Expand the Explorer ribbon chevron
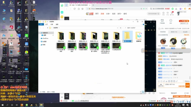The width and height of the screenshot is (191, 107). [141, 24]
